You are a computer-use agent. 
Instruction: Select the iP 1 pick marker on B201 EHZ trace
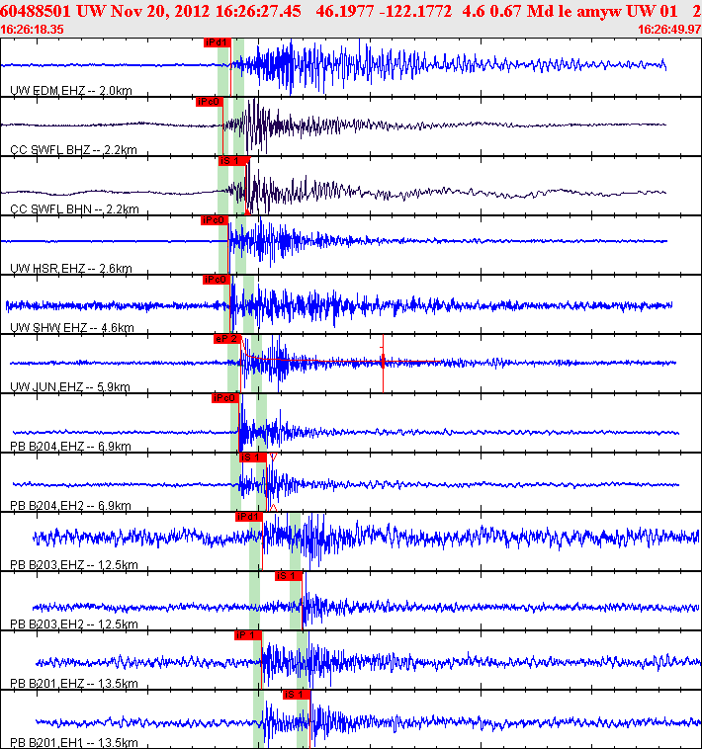click(248, 634)
